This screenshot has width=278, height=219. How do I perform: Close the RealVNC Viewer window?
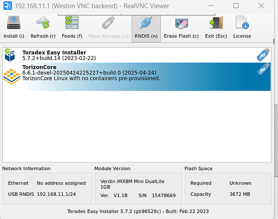[261, 6]
